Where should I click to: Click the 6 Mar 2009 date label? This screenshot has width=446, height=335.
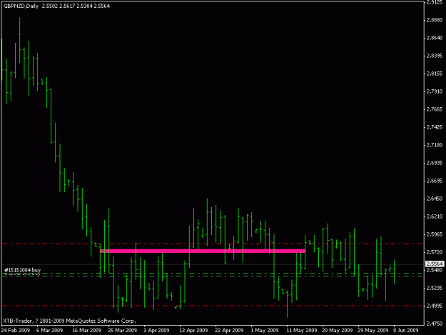[49, 330]
